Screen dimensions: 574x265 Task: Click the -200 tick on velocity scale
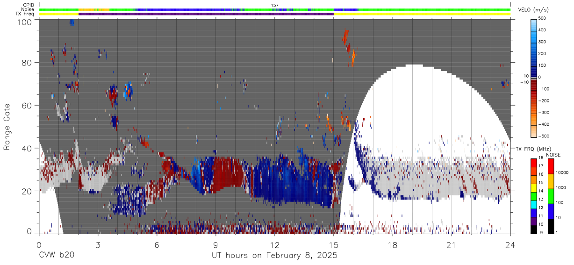tap(545, 101)
